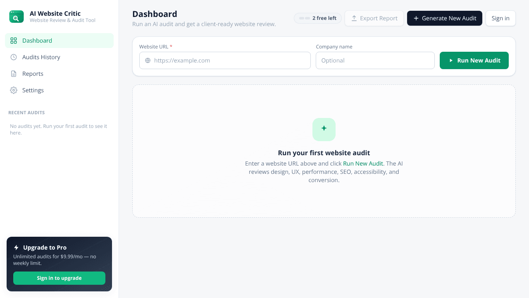Click the Settings gear icon
This screenshot has width=529, height=298.
coord(14,90)
